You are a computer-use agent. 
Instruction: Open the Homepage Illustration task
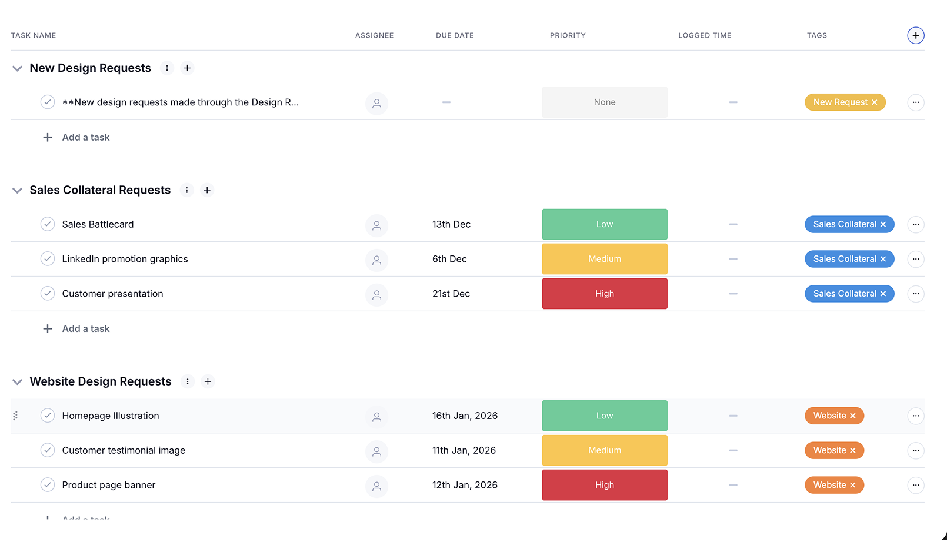pos(111,416)
